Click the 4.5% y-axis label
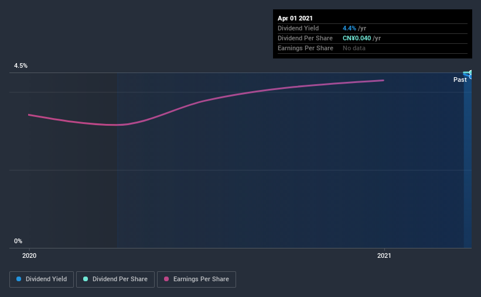481x297 pixels. (21, 66)
